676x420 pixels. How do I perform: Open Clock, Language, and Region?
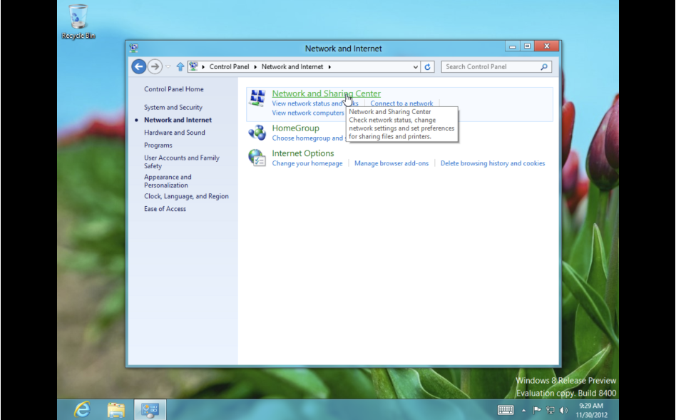click(186, 196)
